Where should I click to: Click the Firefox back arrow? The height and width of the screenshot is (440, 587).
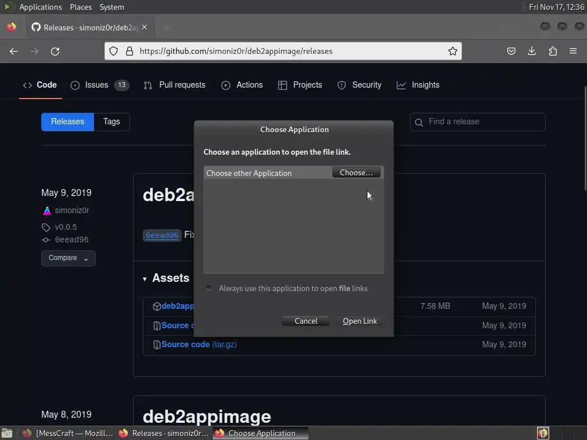14,51
